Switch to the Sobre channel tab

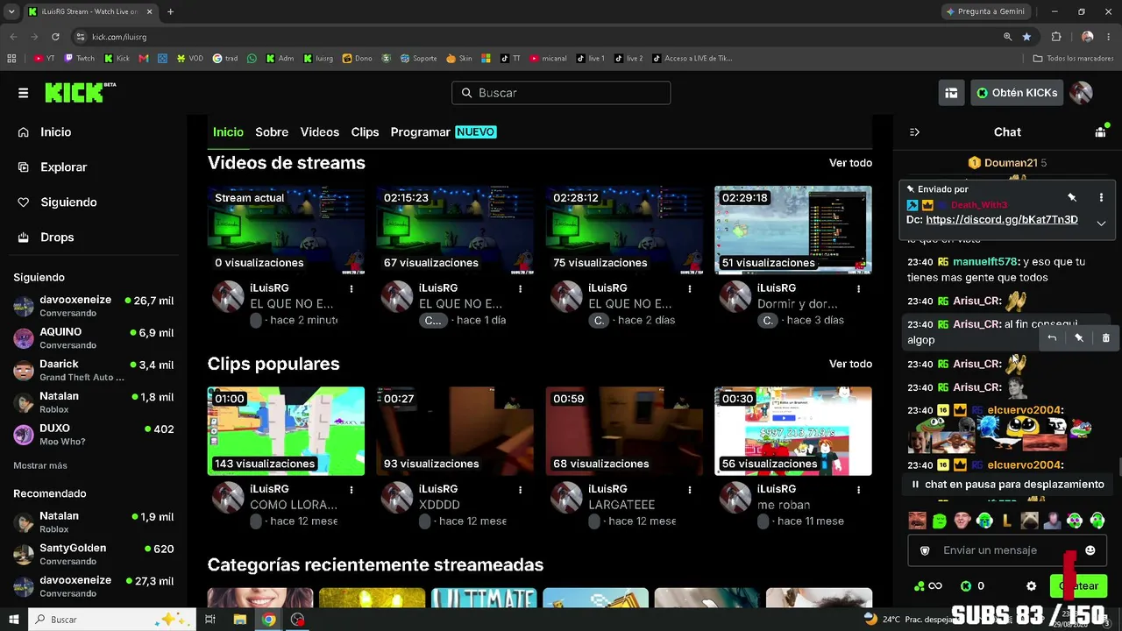(x=272, y=132)
